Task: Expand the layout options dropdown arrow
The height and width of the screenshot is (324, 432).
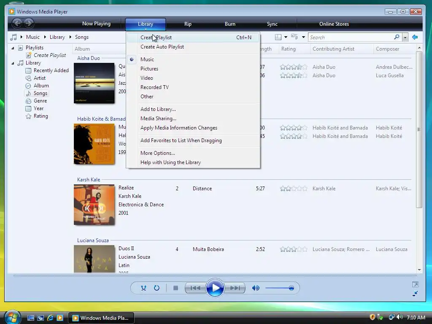Action: tap(286, 37)
